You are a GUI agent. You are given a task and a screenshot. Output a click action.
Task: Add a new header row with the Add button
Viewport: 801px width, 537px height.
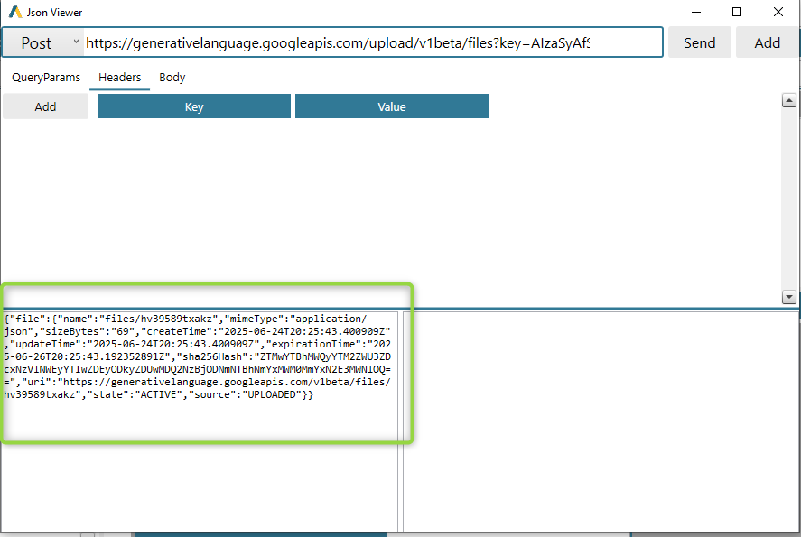pyautogui.click(x=45, y=106)
